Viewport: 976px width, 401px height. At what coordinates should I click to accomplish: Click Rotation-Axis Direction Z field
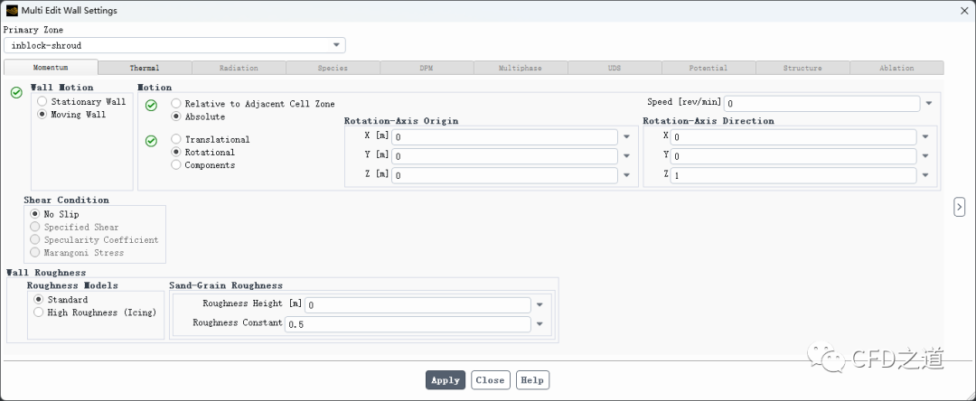tap(793, 175)
